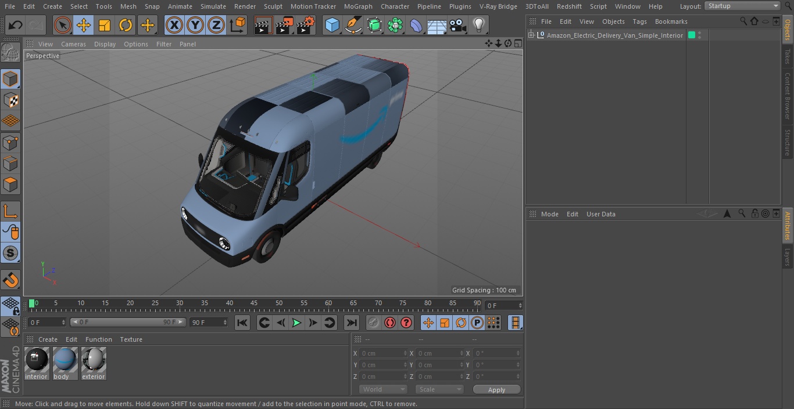Viewport: 794px width, 409px height.
Task: Open the Redshift menu
Action: pos(569,6)
